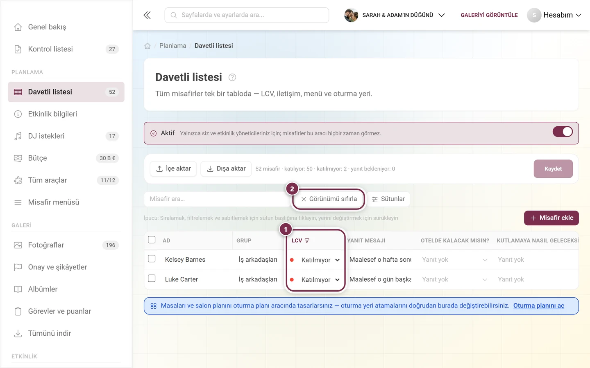Screen dimensions: 590x368
Task: Focus the Misafir ara search field
Action: point(217,199)
